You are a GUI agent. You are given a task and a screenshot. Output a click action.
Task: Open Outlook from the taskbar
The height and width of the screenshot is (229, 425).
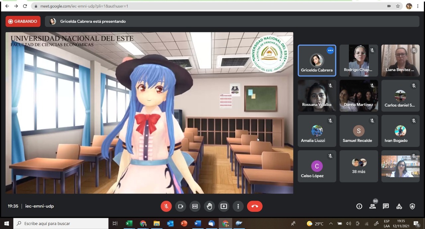tap(170, 223)
